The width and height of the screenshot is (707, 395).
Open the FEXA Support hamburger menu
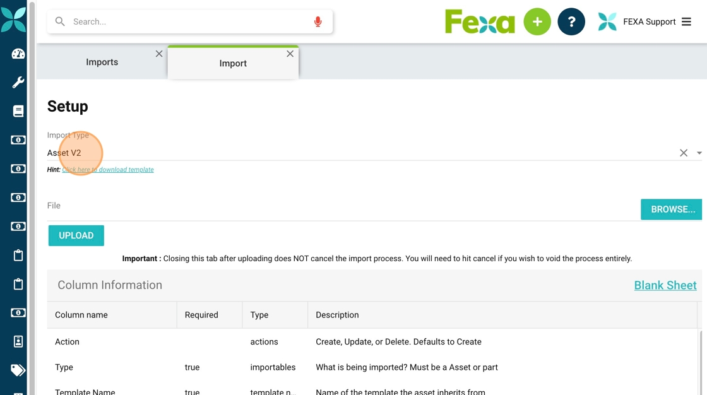coord(686,22)
